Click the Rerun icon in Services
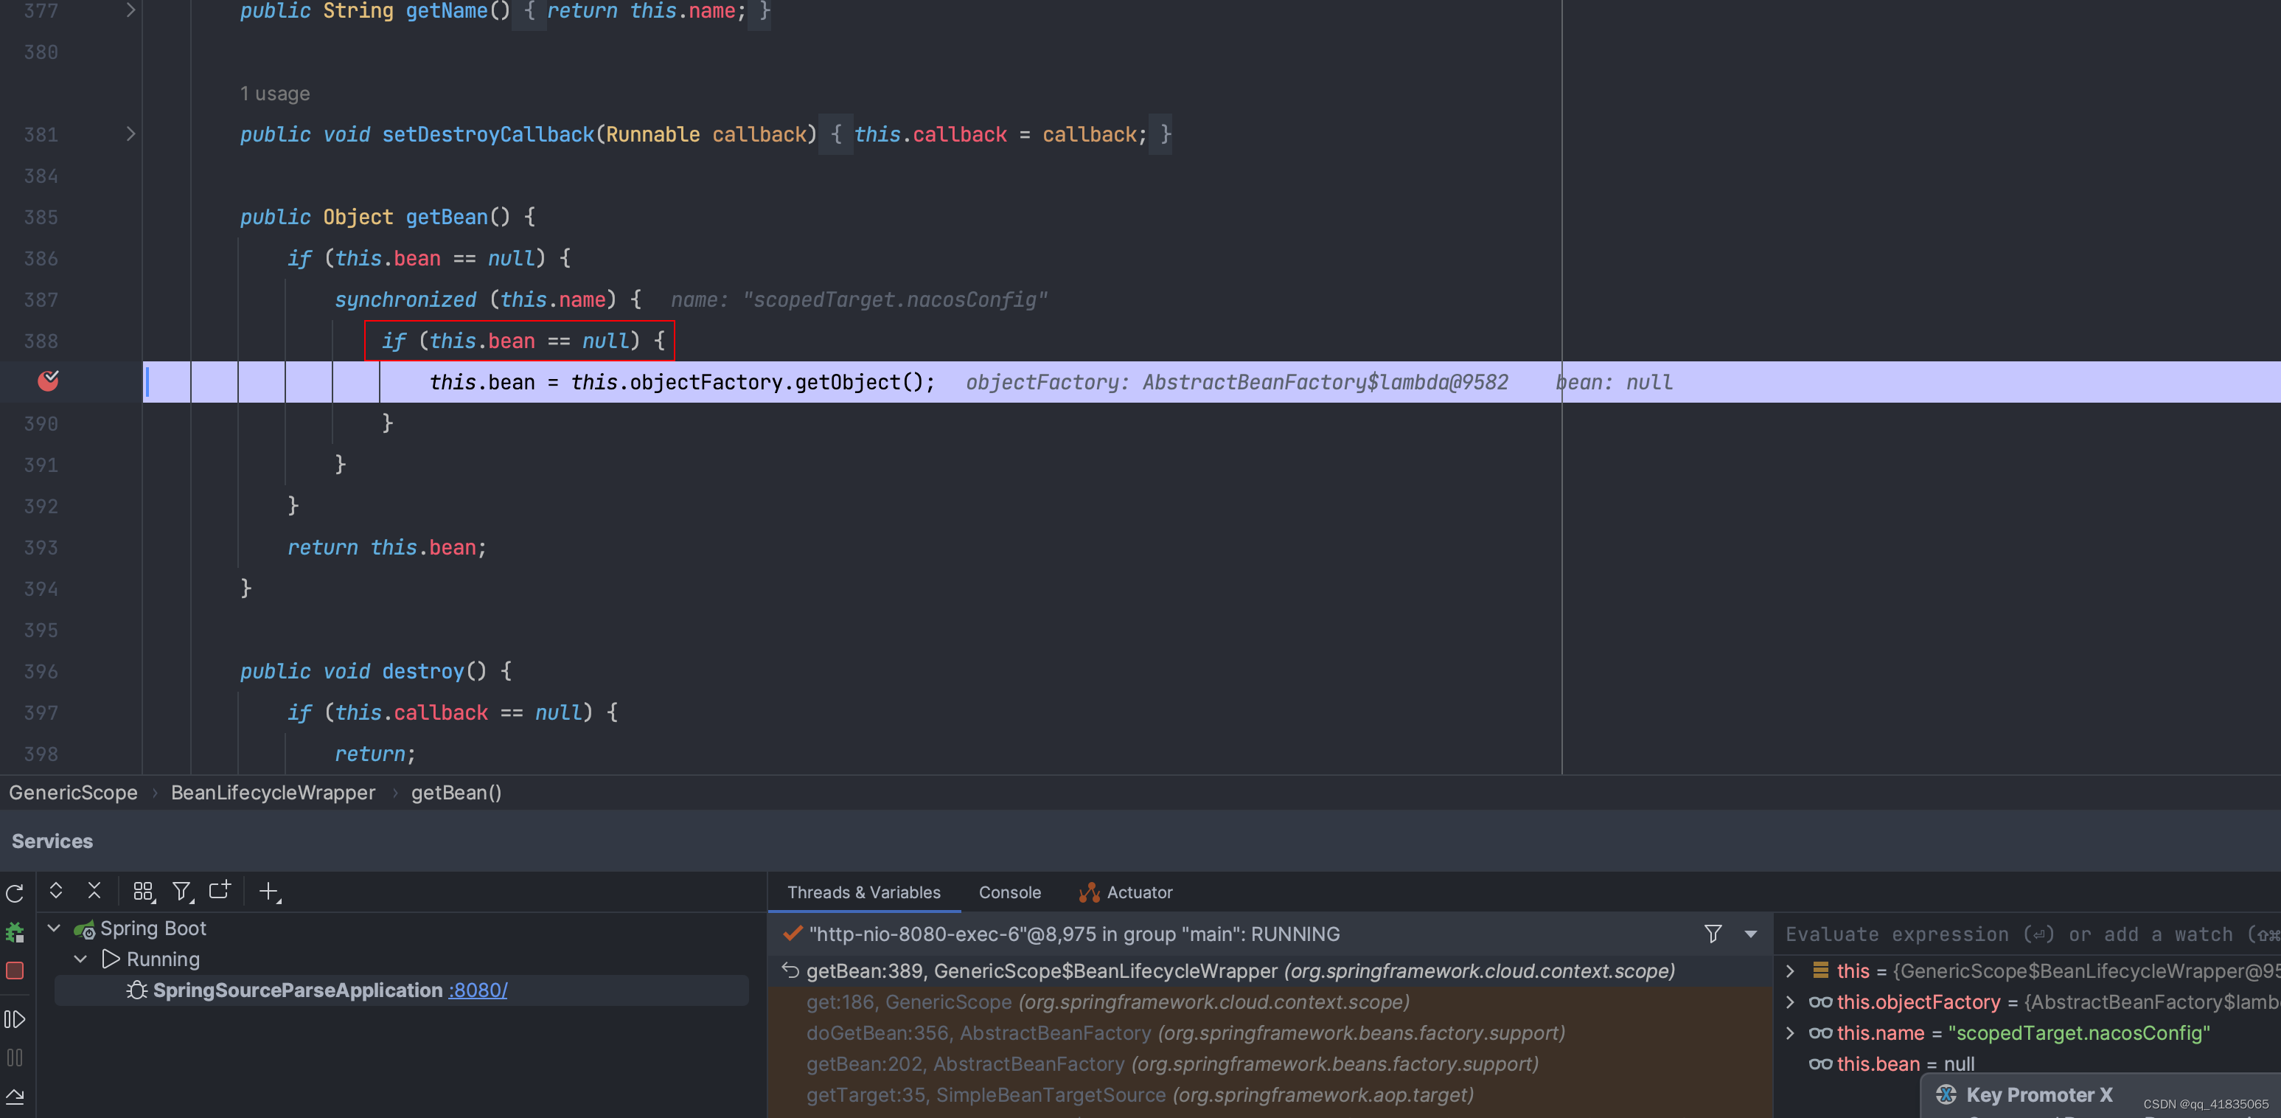This screenshot has width=2281, height=1118. point(15,893)
